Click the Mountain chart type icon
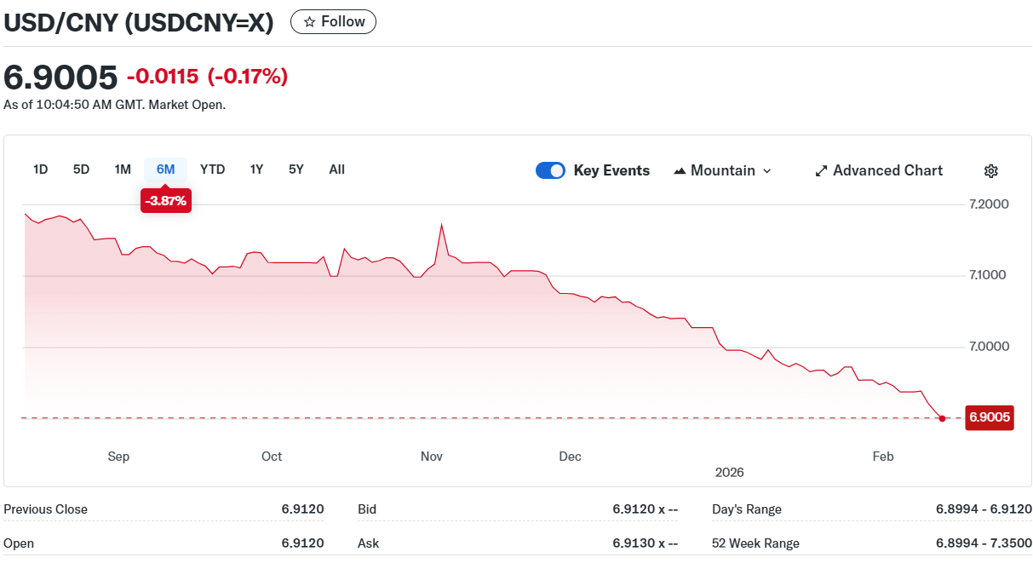Image resolution: width=1033 pixels, height=569 pixels. tap(680, 171)
